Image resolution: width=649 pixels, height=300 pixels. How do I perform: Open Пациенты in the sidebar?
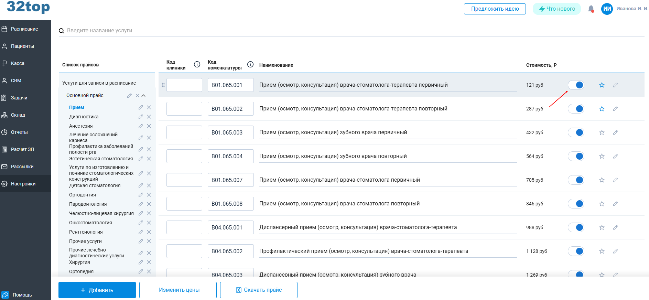tap(22, 46)
